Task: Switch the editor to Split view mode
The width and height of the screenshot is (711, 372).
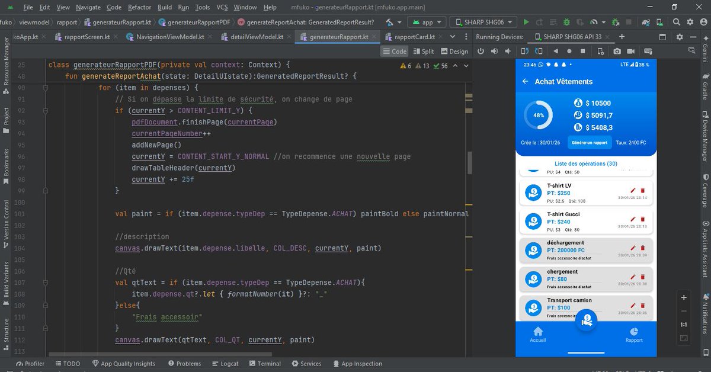Action: tap(423, 52)
